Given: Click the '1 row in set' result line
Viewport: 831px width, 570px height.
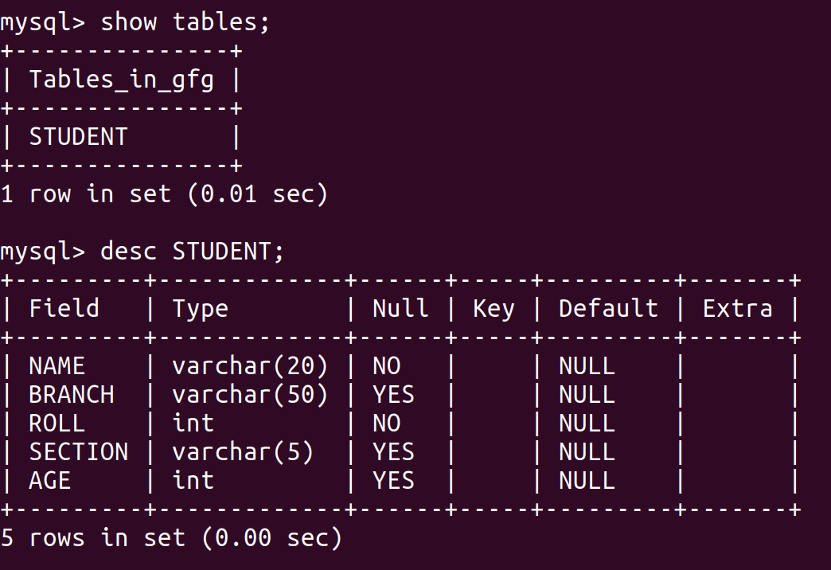Looking at the screenshot, I should click(164, 194).
